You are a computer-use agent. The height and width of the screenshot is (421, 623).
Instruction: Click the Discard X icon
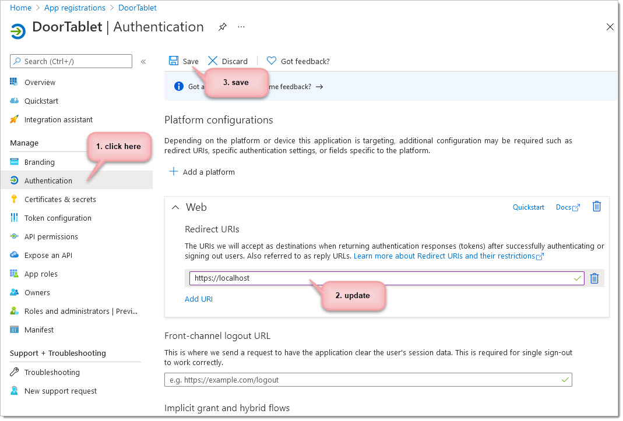(x=213, y=61)
